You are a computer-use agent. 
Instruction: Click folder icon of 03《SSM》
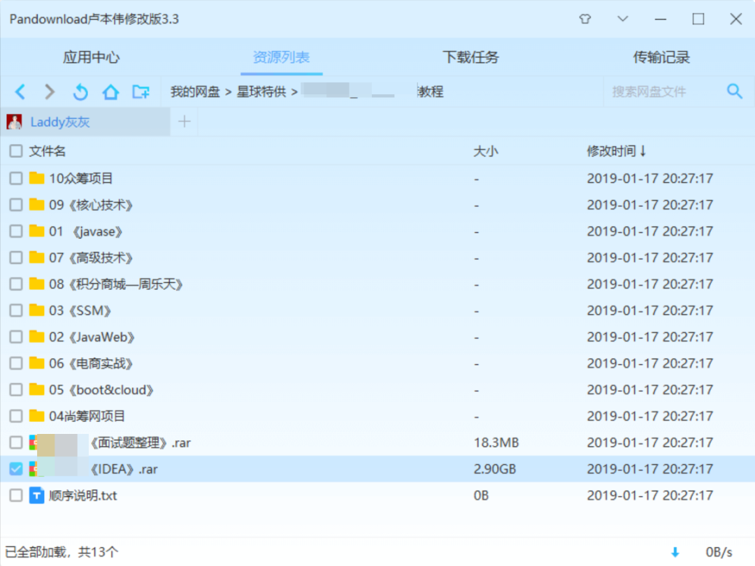click(x=36, y=310)
